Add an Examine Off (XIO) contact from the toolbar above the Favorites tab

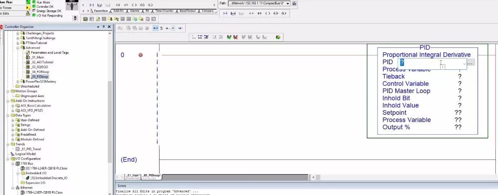coord(126,5)
